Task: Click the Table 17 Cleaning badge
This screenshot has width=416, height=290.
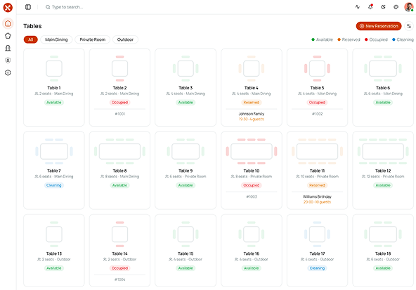Action: coord(317,268)
